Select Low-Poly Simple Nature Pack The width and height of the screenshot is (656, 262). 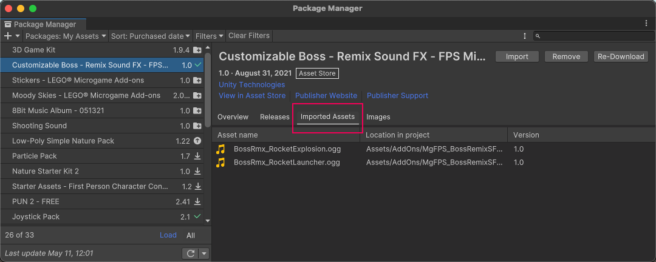(102, 141)
